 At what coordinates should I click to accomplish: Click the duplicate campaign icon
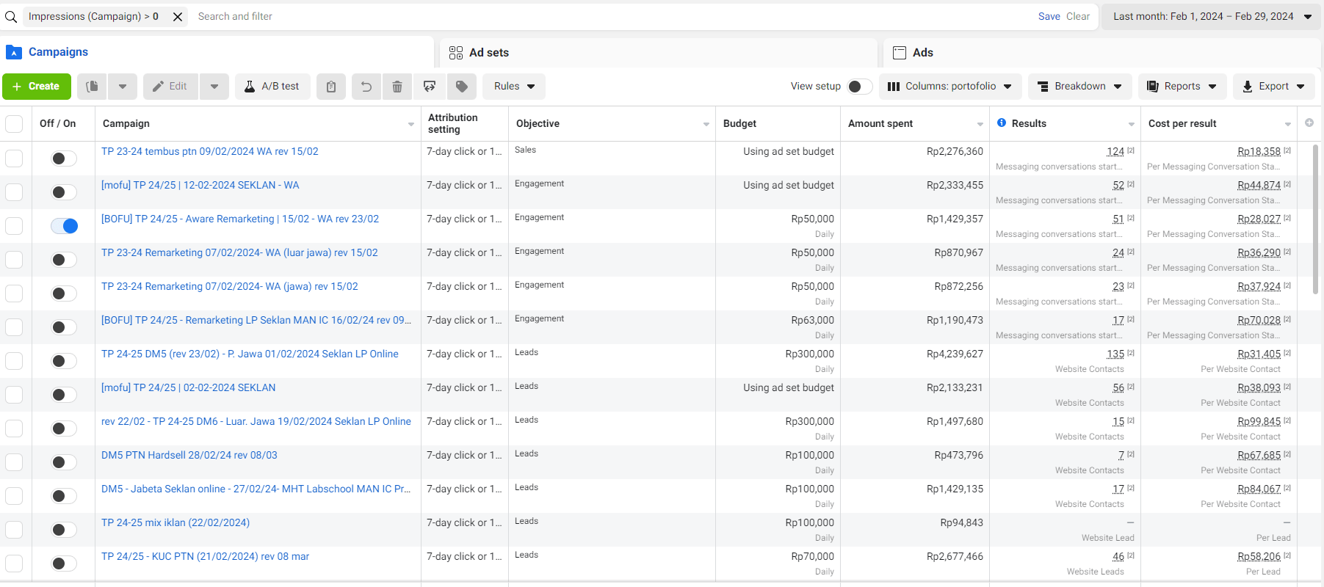(92, 87)
